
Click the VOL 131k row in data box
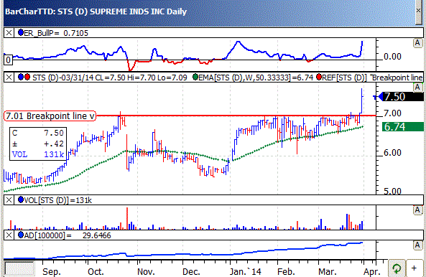tap(38, 154)
